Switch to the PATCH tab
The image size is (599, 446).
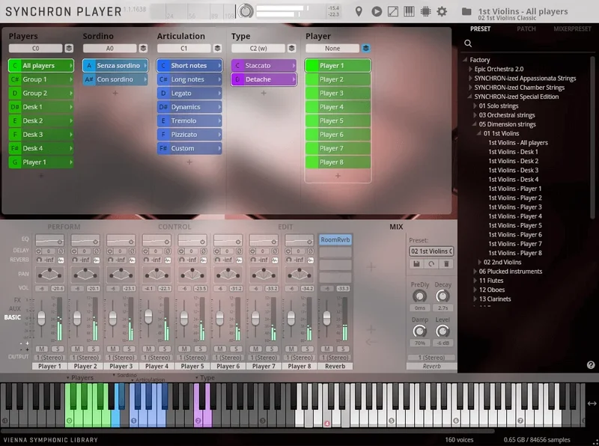526,29
